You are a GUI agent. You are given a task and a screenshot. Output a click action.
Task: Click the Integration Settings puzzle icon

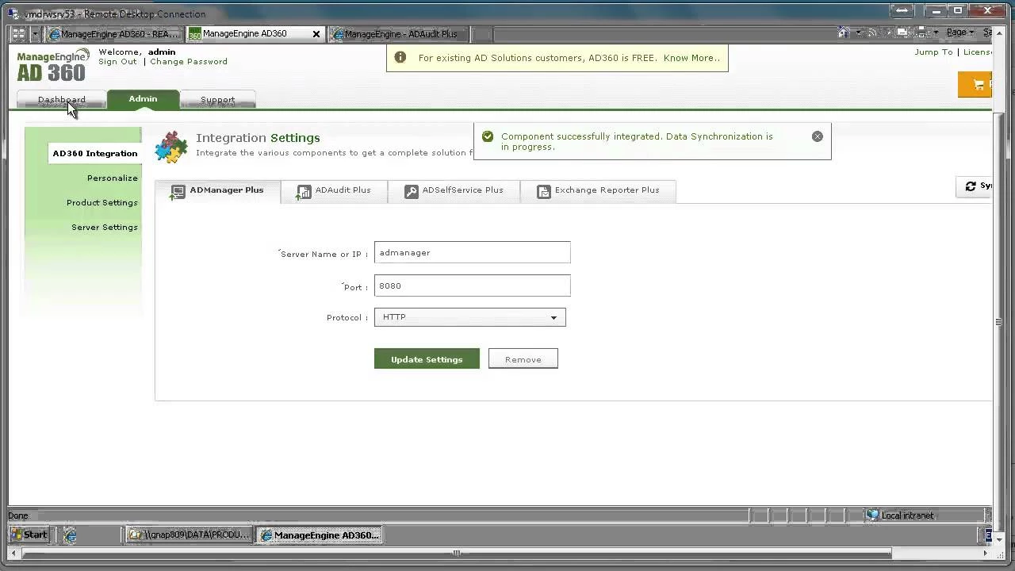coord(171,148)
